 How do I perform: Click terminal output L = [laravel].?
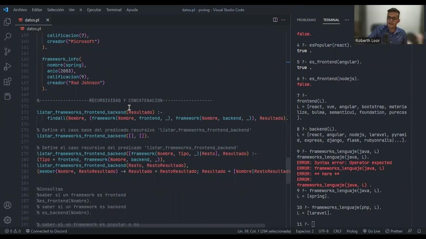(314, 213)
